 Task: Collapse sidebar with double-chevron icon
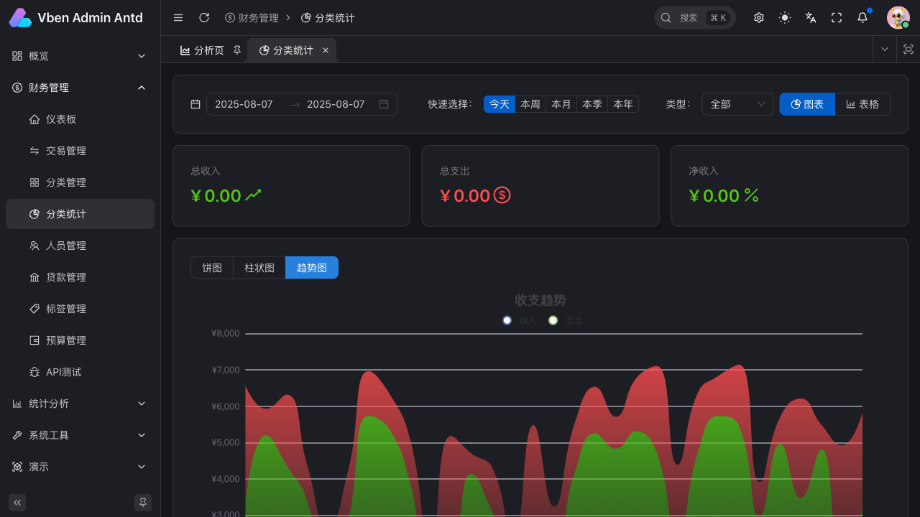17,503
